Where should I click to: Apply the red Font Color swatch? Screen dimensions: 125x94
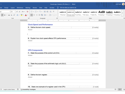[x=26, y=15]
